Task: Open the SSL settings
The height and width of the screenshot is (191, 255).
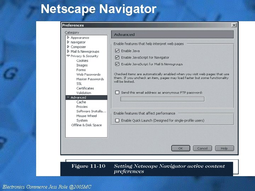Action: [79, 83]
